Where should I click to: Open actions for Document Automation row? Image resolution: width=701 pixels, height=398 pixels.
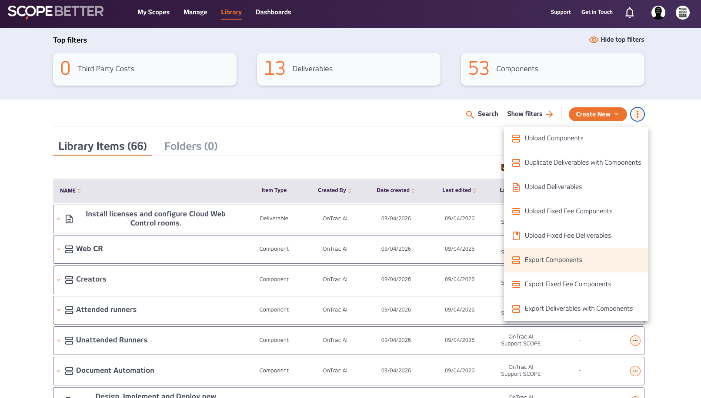(x=635, y=371)
